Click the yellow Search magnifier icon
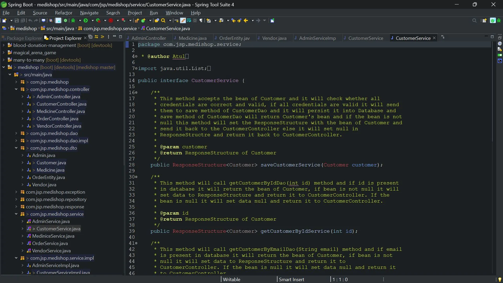Viewport: 503px width, 283px height. (x=163, y=20)
